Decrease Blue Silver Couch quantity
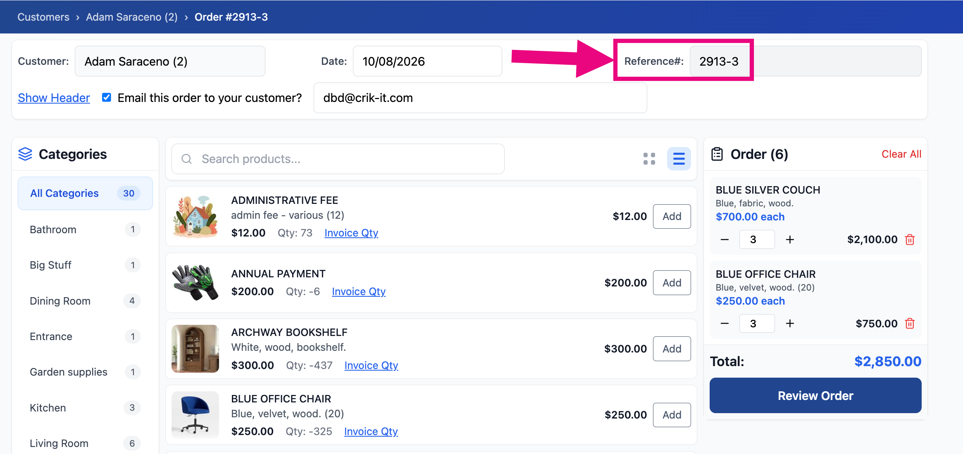963x454 pixels. point(725,240)
